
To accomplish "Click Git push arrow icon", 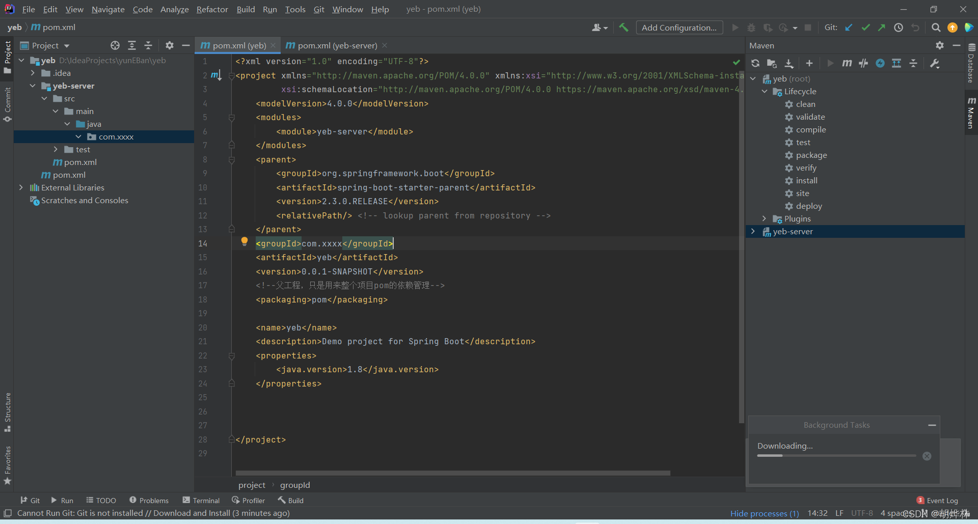I will tap(882, 27).
